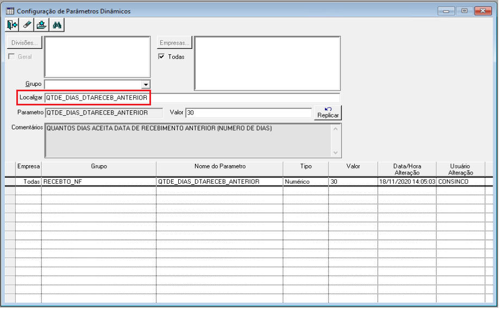
Task: Click the Grupo column header
Action: pos(99,170)
